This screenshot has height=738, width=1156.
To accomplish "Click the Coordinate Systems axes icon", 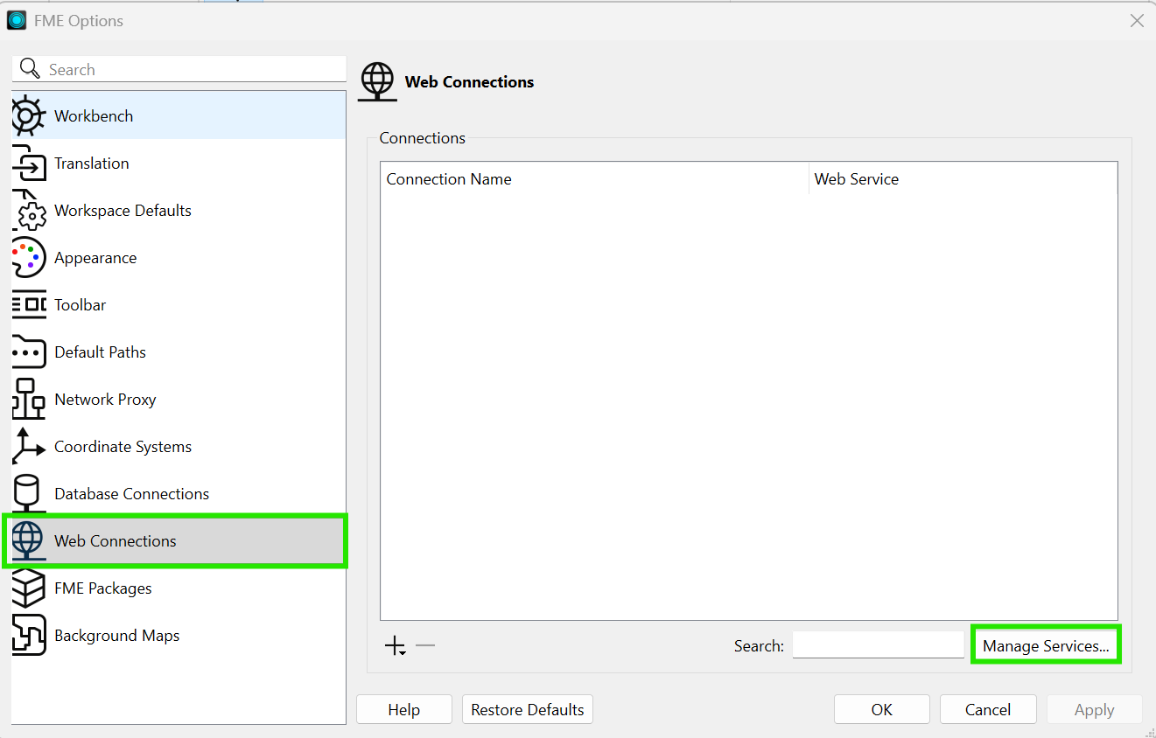I will (28, 446).
